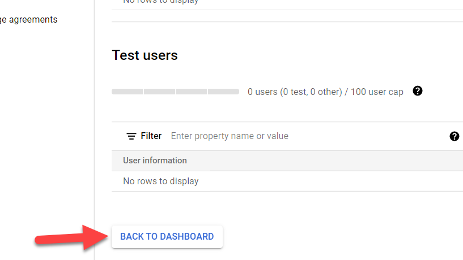Click the help icon beside user cap
The width and height of the screenshot is (463, 260).
418,91
